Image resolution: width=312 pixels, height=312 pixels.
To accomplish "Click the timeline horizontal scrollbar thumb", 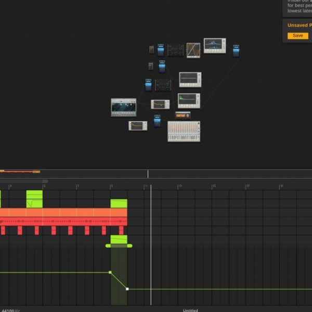I will point(24,181).
